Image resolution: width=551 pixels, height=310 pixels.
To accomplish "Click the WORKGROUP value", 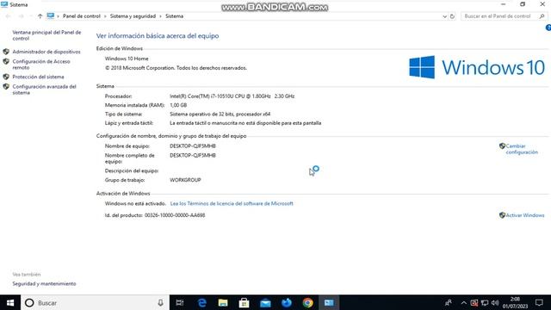I will [x=185, y=180].
